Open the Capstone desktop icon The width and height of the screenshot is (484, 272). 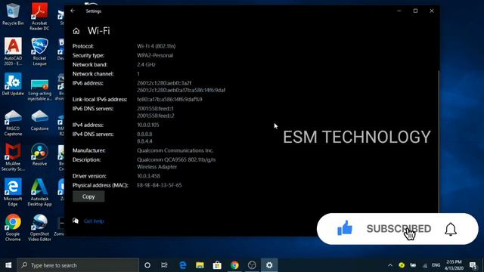39,120
